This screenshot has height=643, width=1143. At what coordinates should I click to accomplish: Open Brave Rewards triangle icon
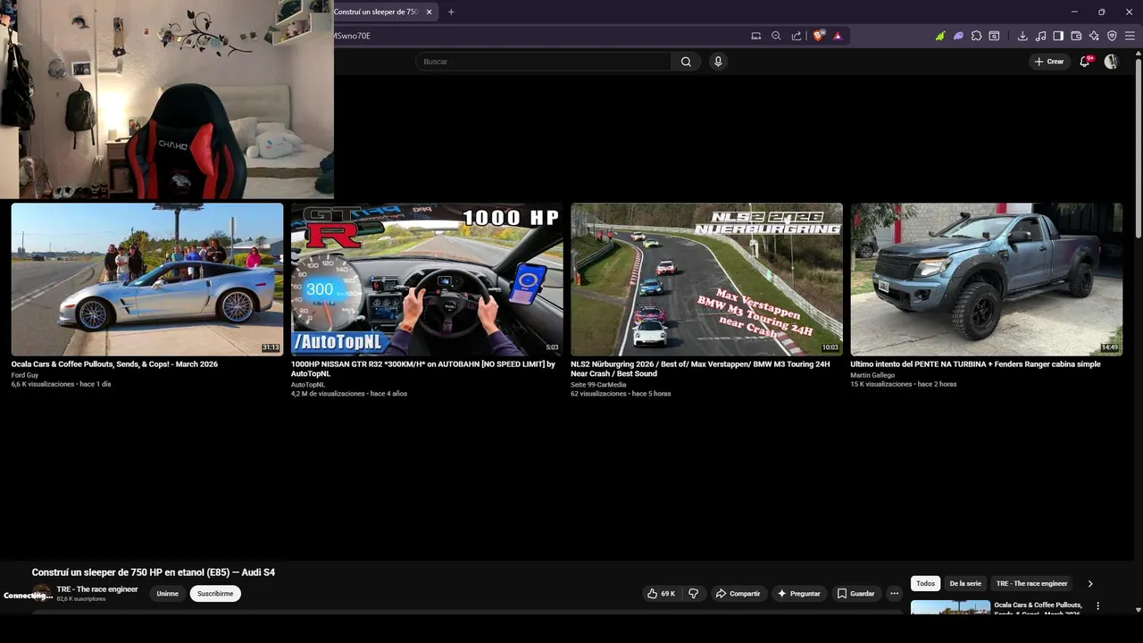click(838, 36)
